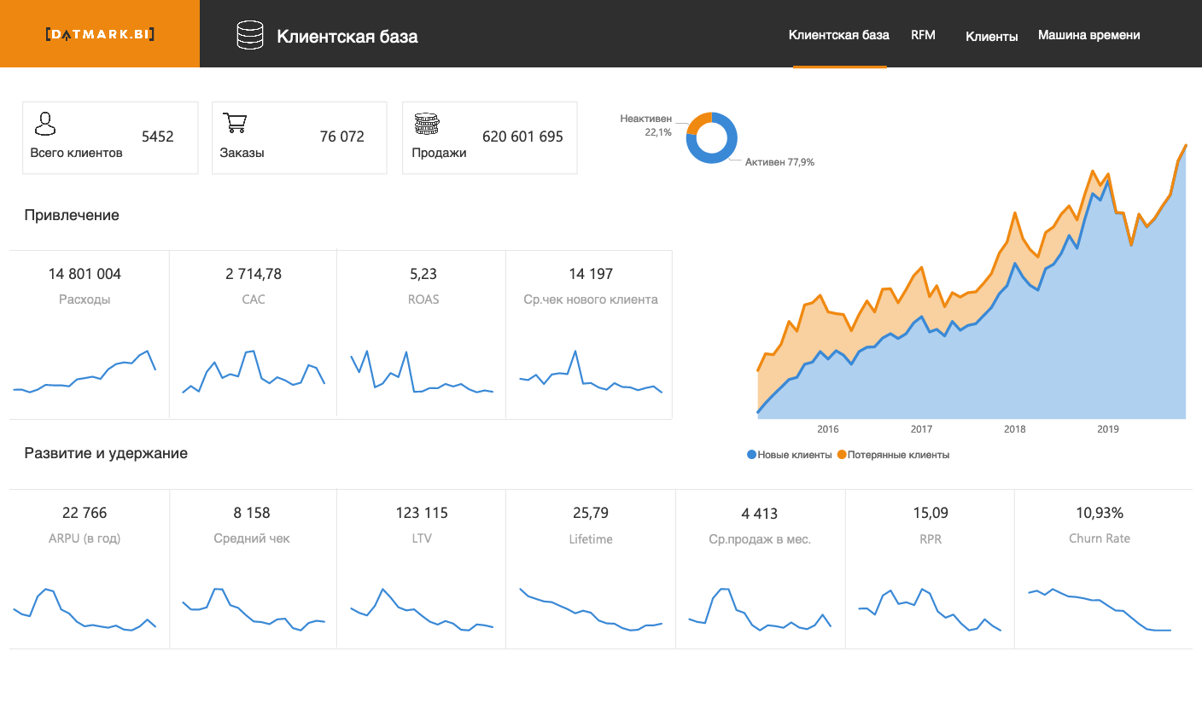1202x727 pixels.
Task: Click the Churn Rate value 10,93%
Action: pos(1100,513)
